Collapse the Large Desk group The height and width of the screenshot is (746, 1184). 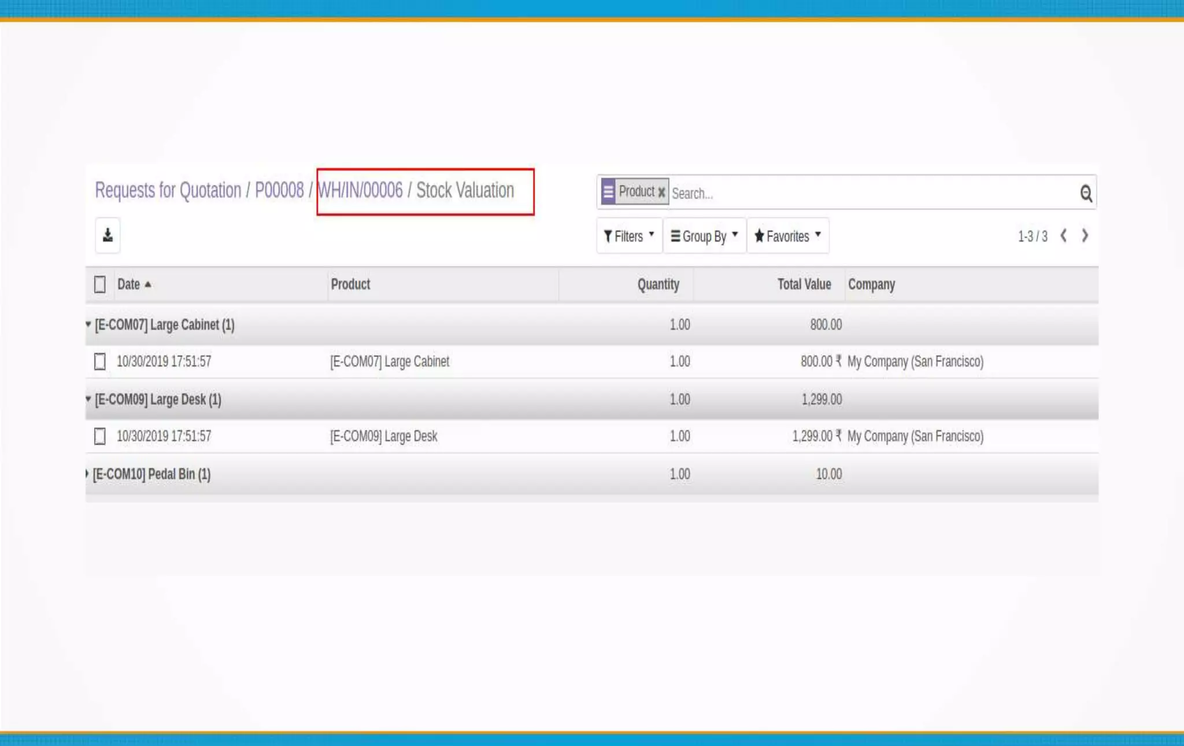point(157,400)
